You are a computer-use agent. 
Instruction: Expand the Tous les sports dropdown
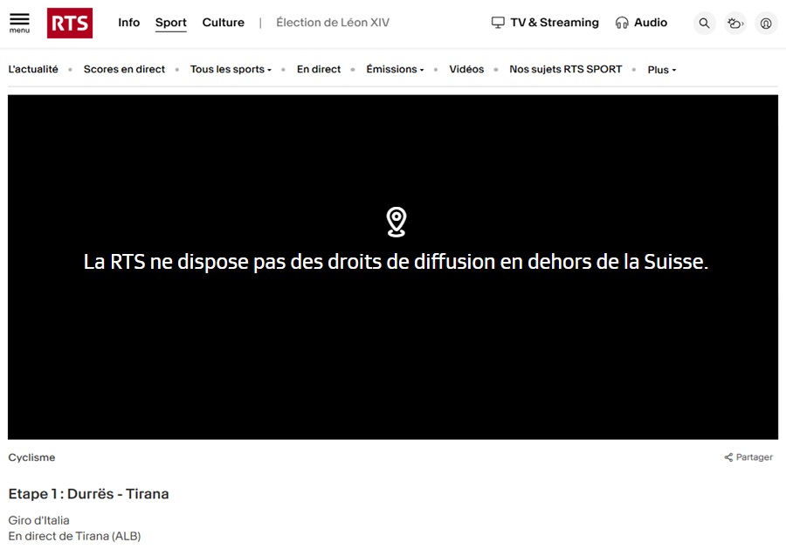[x=230, y=69]
